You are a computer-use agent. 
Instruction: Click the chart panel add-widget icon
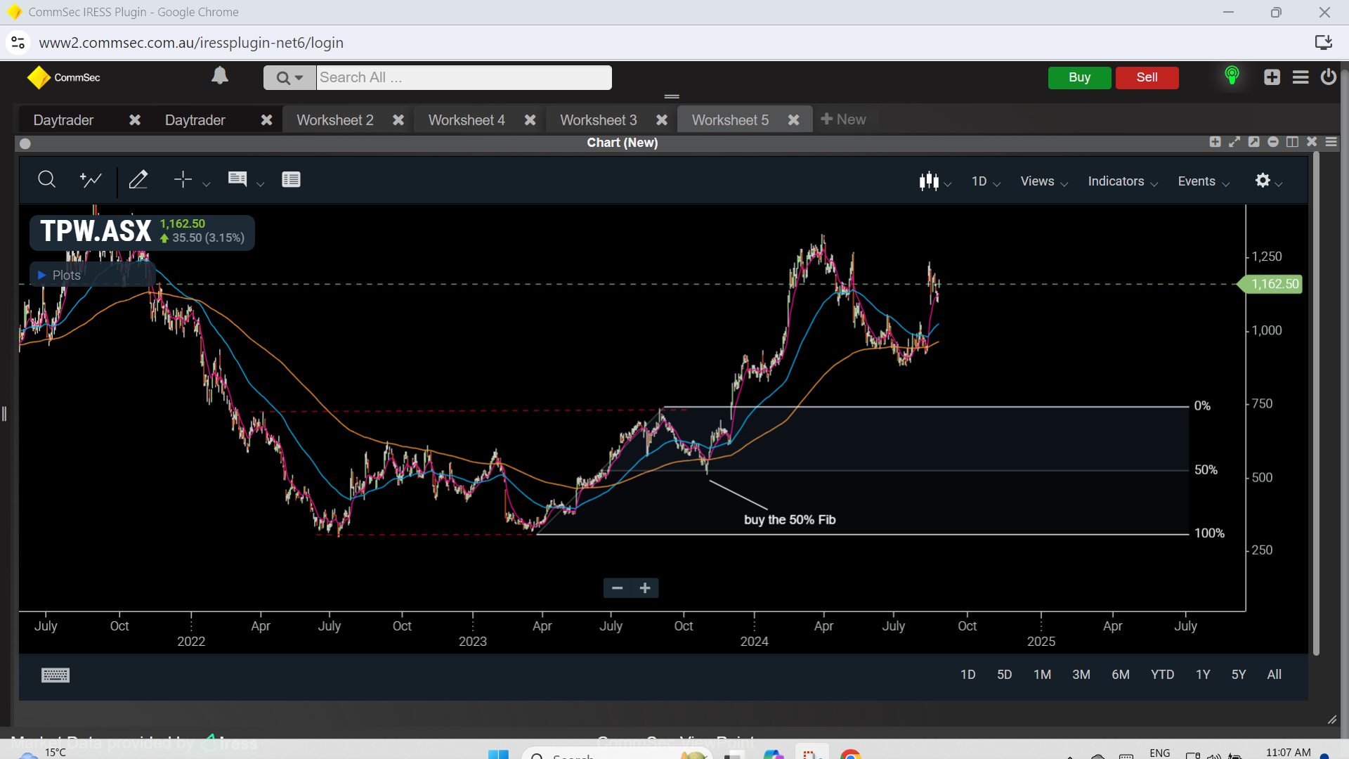coord(1215,142)
